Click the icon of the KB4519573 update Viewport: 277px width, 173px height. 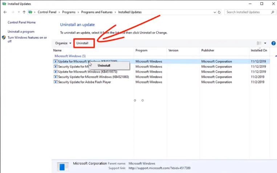pyautogui.click(x=56, y=72)
